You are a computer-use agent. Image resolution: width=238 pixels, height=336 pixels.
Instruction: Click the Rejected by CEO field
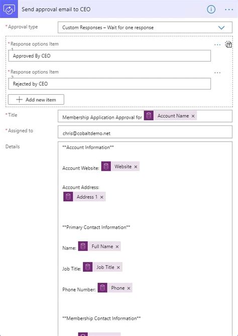point(109,84)
